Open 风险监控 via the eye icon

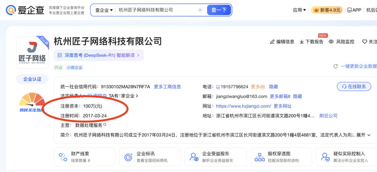[331, 42]
